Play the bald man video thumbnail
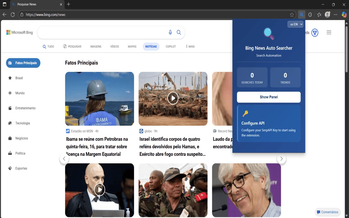 click(x=100, y=190)
